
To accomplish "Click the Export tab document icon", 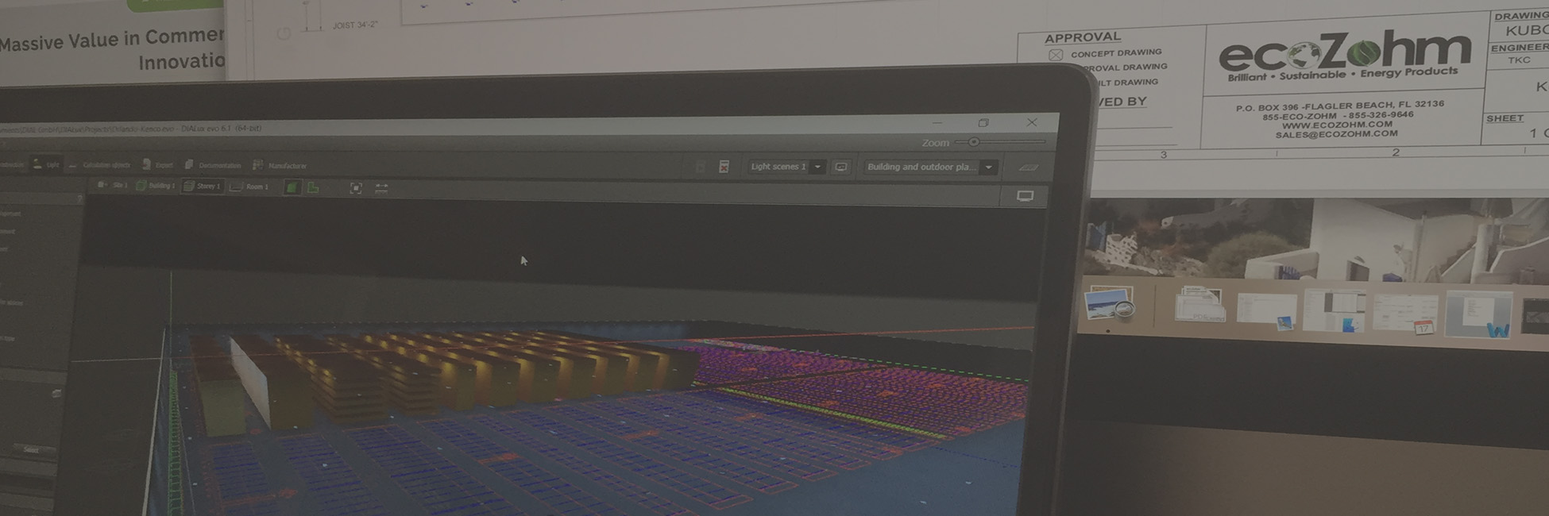I will (146, 164).
